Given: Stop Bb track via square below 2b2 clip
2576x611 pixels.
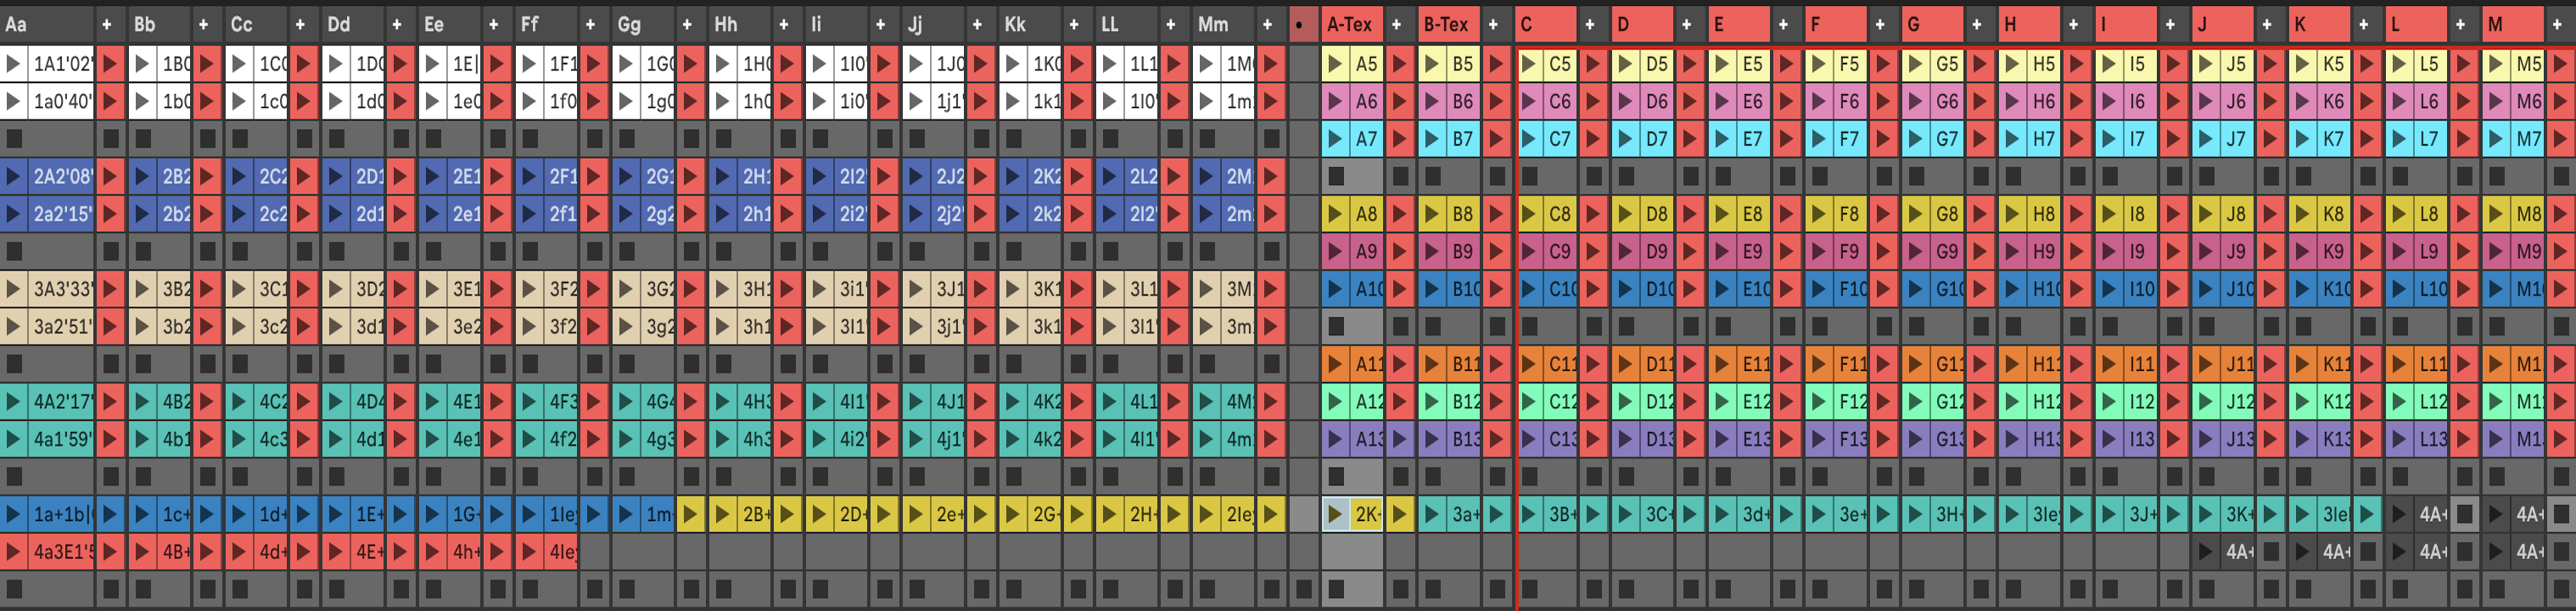Looking at the screenshot, I should pyautogui.click(x=143, y=252).
